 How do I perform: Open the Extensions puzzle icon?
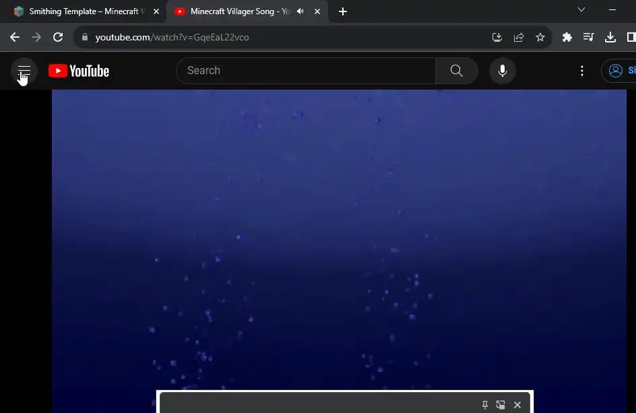567,37
